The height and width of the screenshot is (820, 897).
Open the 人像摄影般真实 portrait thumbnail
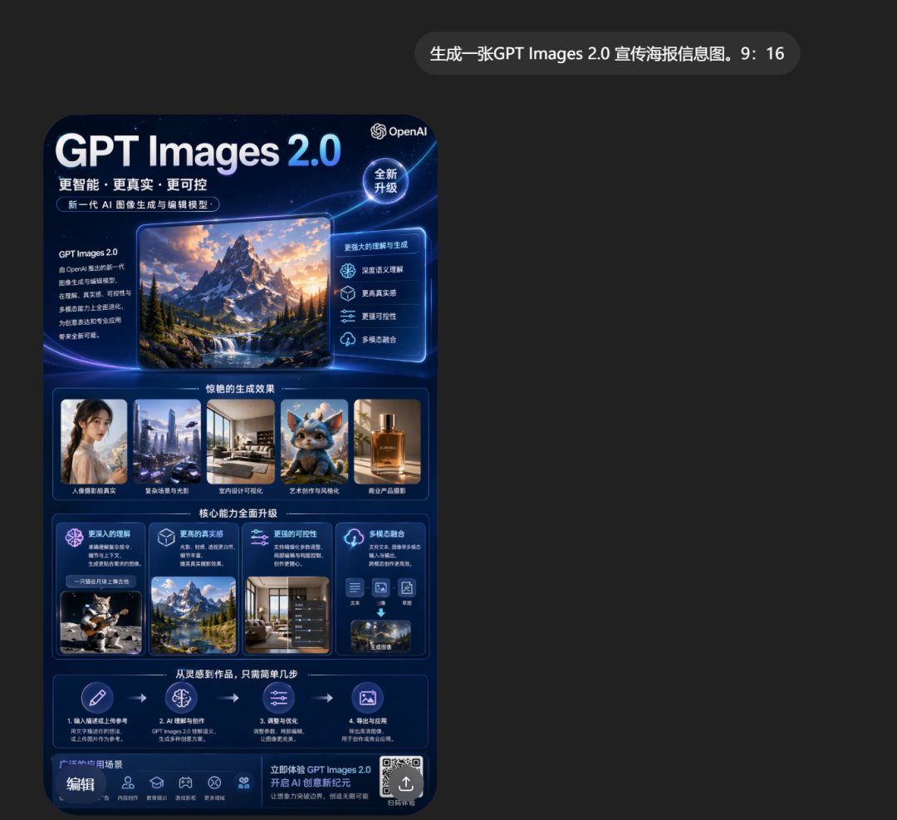point(94,441)
